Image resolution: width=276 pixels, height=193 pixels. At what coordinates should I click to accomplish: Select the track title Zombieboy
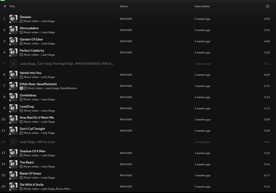point(28,95)
